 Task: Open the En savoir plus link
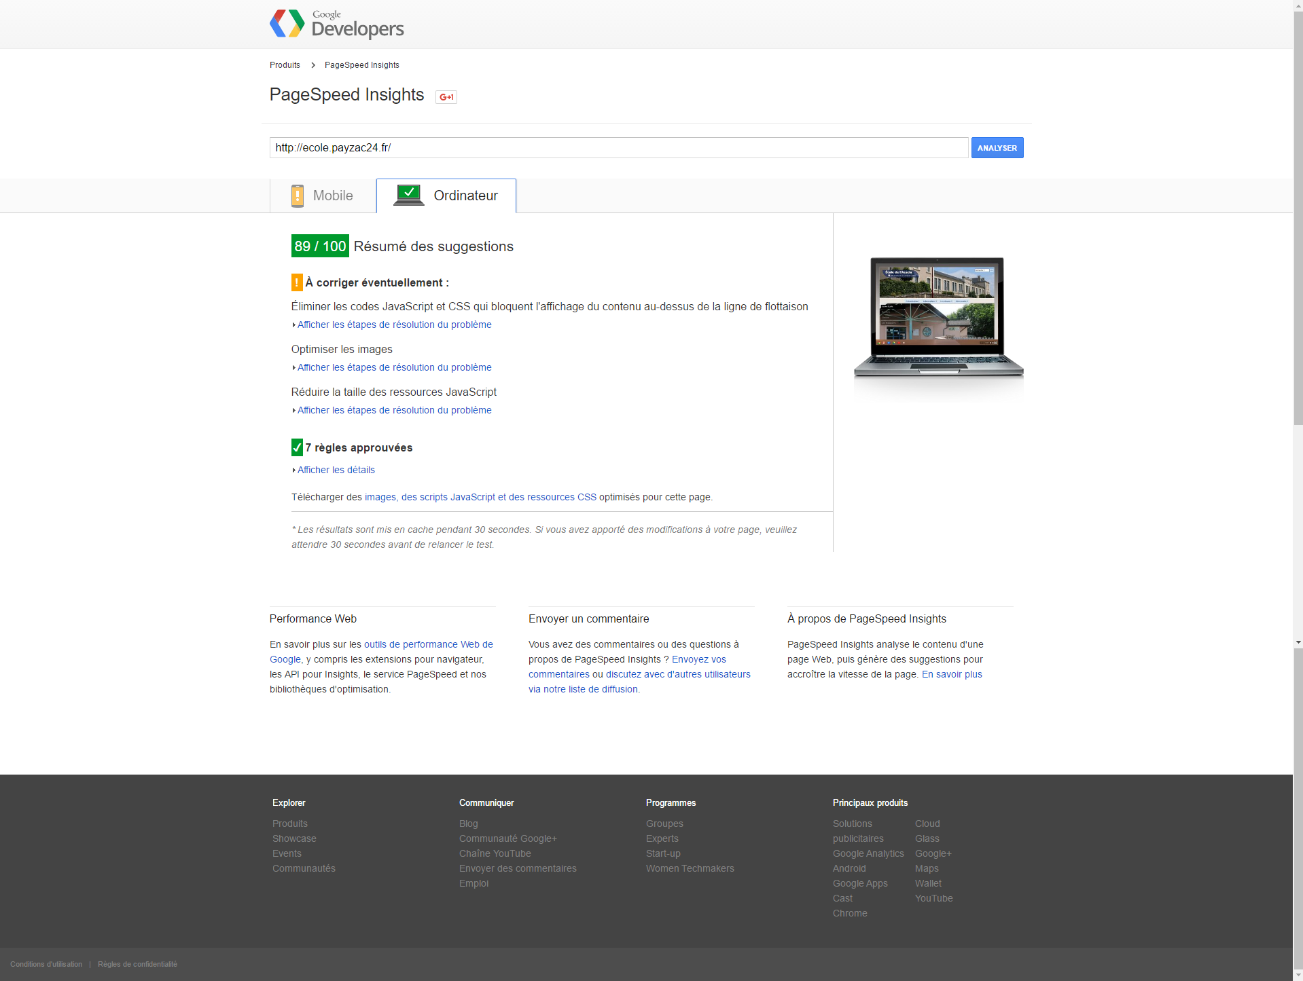[x=952, y=674]
